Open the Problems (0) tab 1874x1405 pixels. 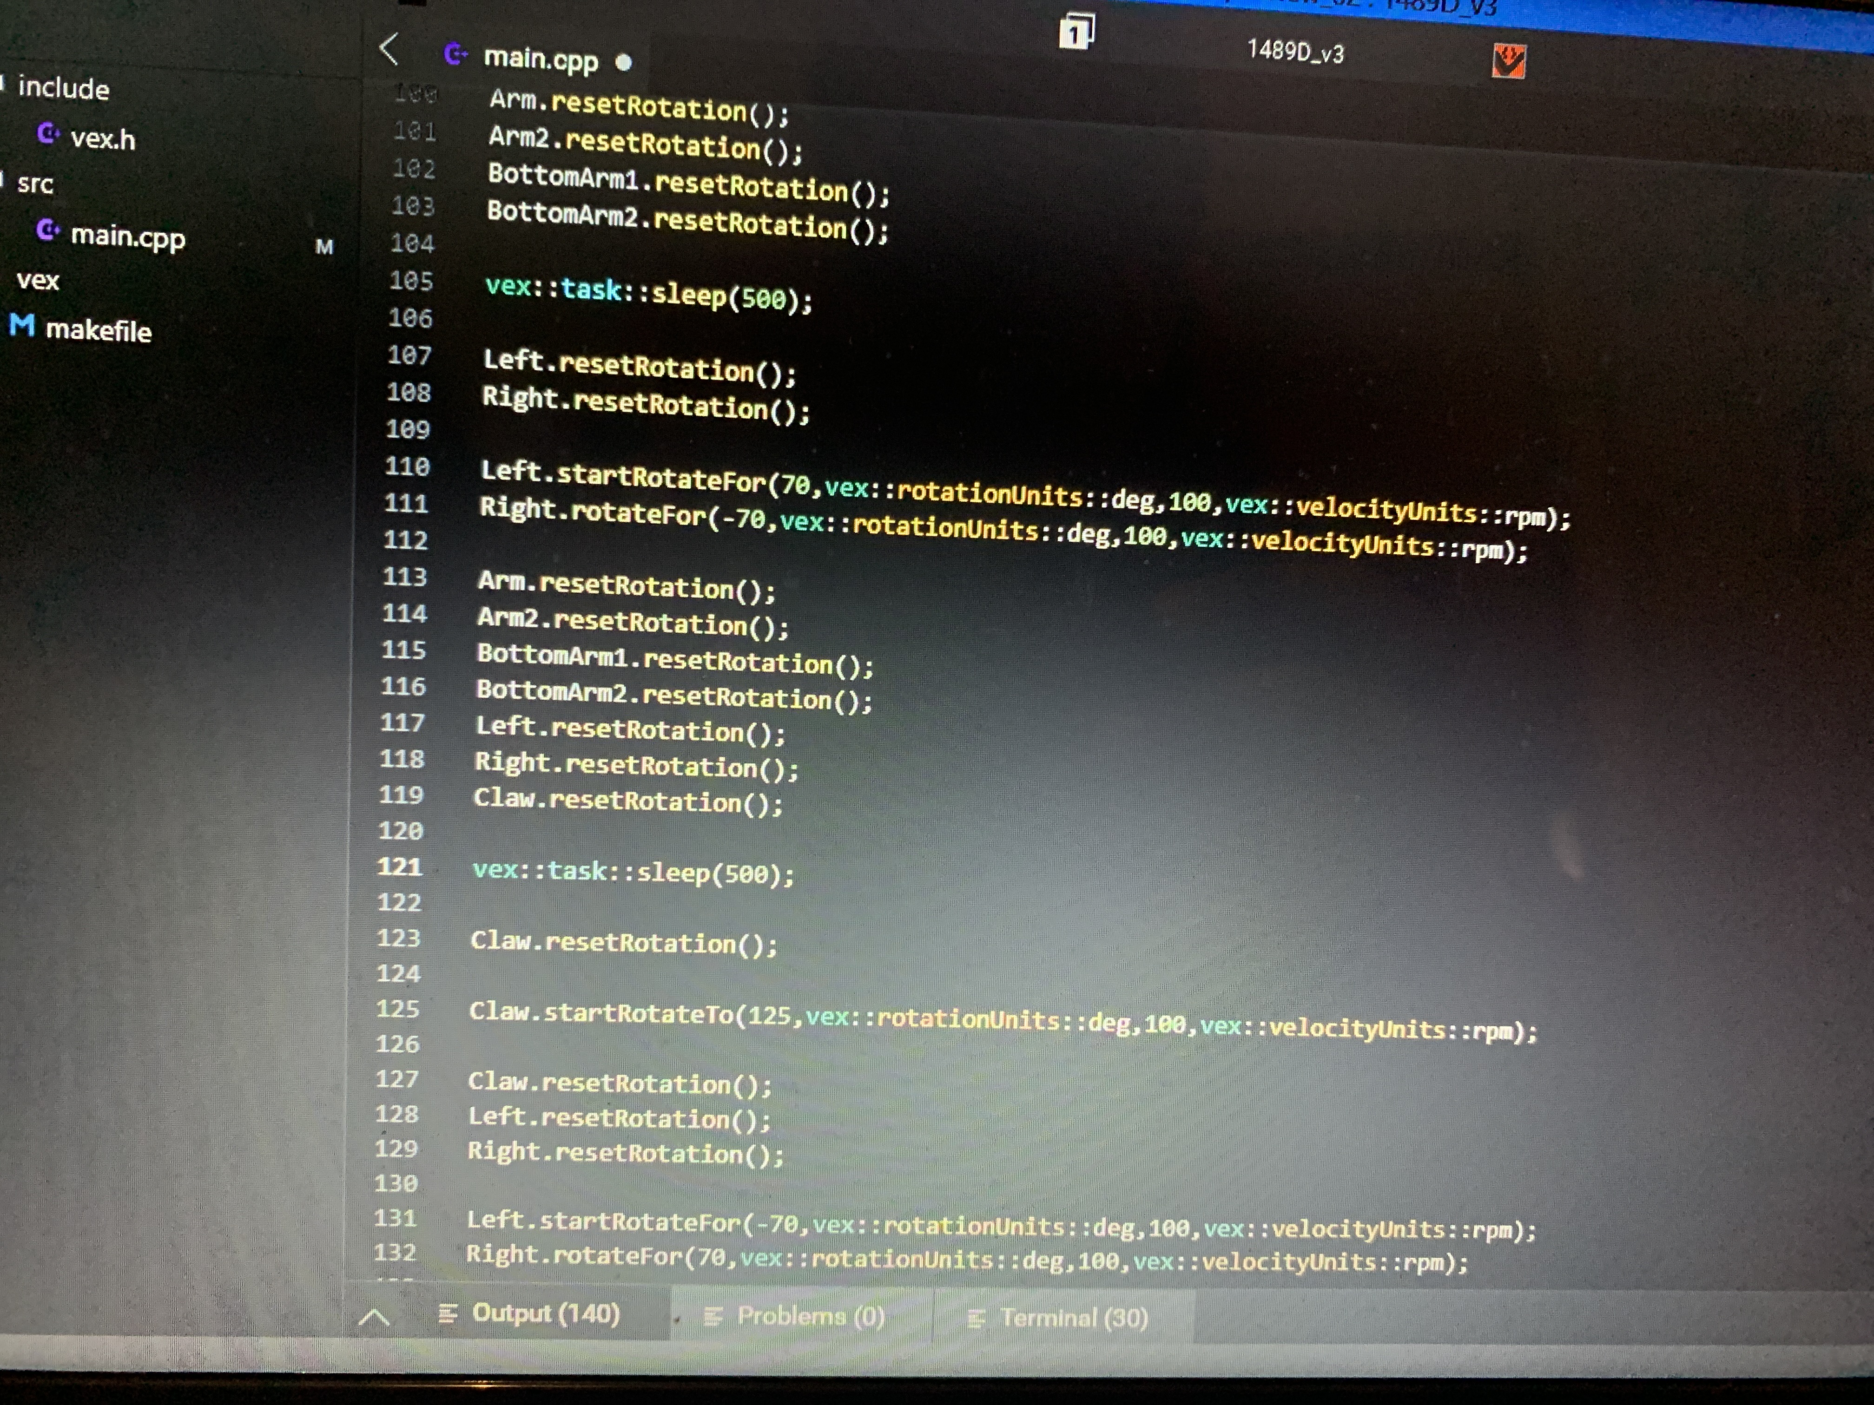point(811,1316)
